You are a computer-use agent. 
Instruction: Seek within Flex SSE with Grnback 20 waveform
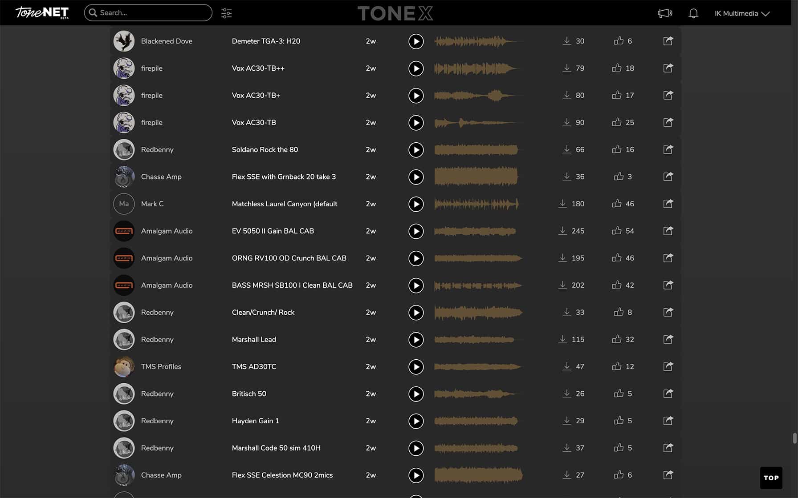[476, 177]
